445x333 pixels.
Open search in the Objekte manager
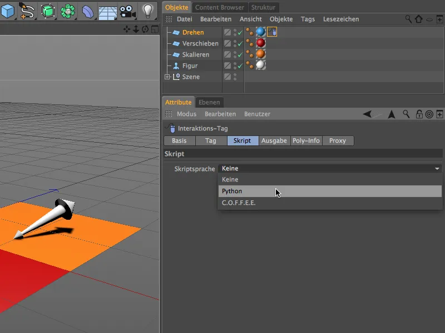point(408,19)
